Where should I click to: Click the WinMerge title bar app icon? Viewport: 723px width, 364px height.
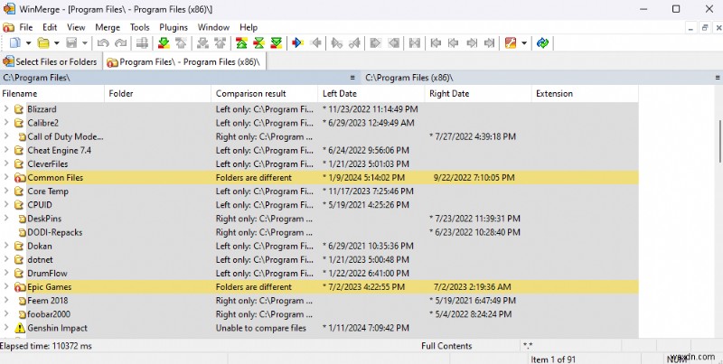pyautogui.click(x=9, y=9)
